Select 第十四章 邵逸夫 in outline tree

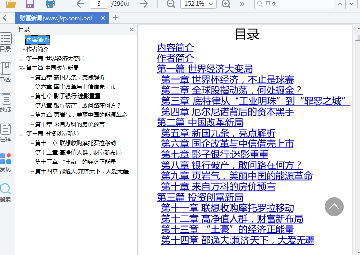point(82,171)
